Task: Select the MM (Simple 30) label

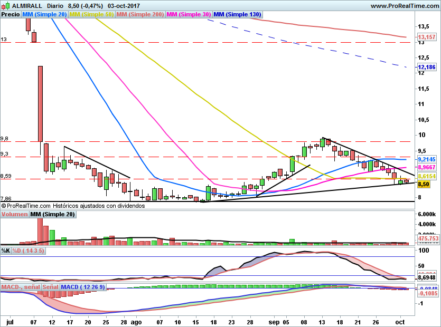Action: tap(189, 14)
